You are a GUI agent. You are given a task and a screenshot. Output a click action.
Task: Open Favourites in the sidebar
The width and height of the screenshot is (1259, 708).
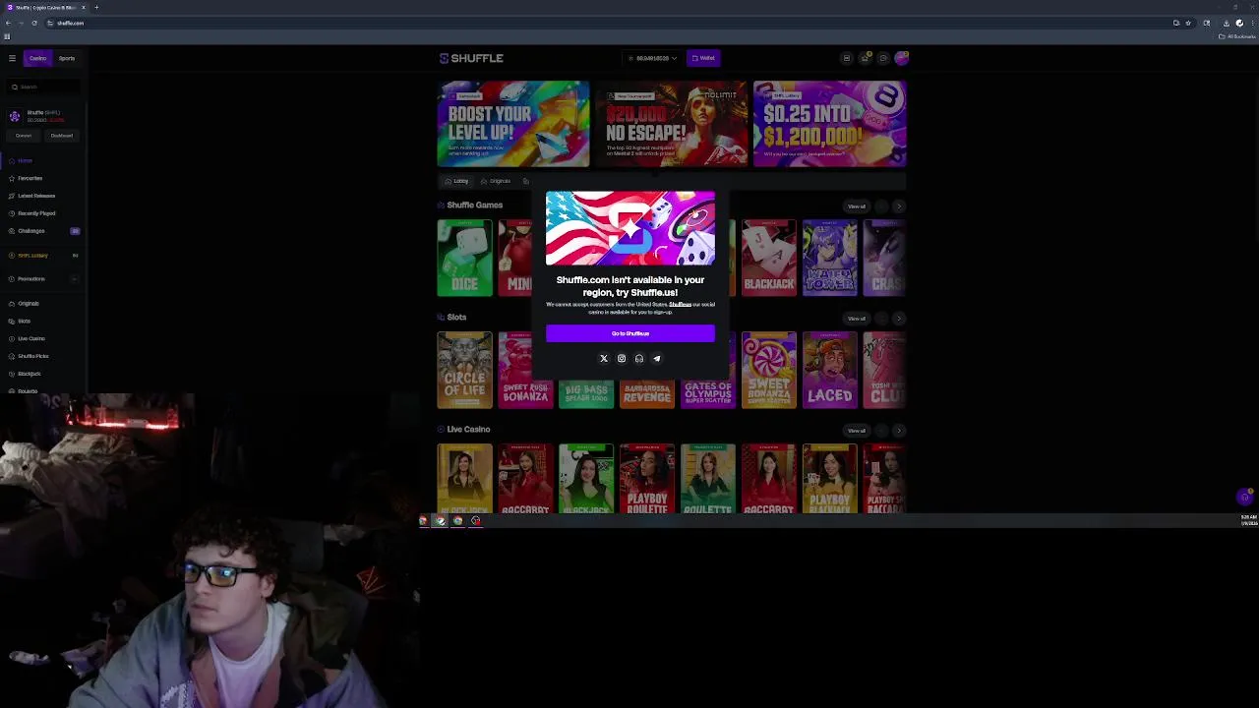(x=30, y=178)
